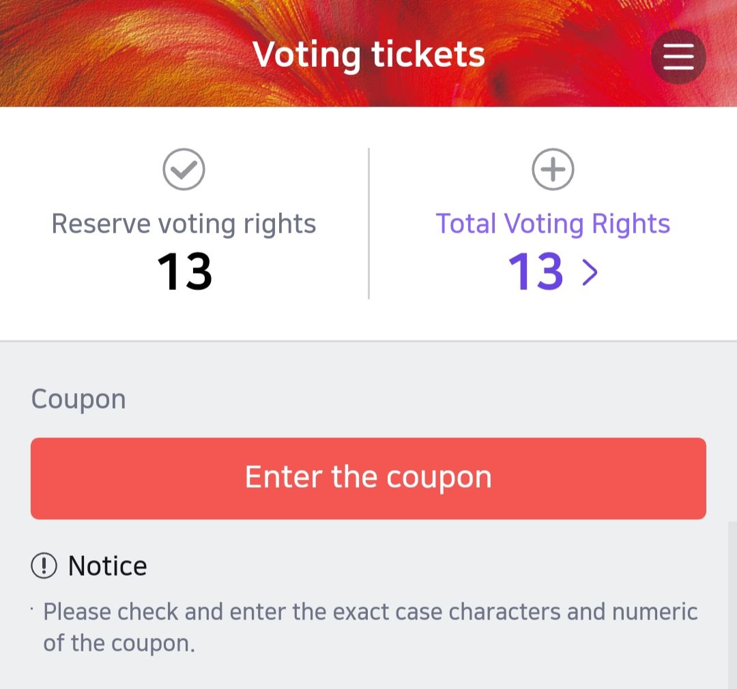Click the exclamation Notice icon

coord(44,566)
